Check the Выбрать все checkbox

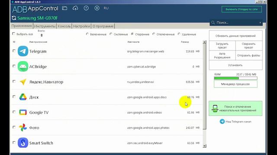[13, 34]
